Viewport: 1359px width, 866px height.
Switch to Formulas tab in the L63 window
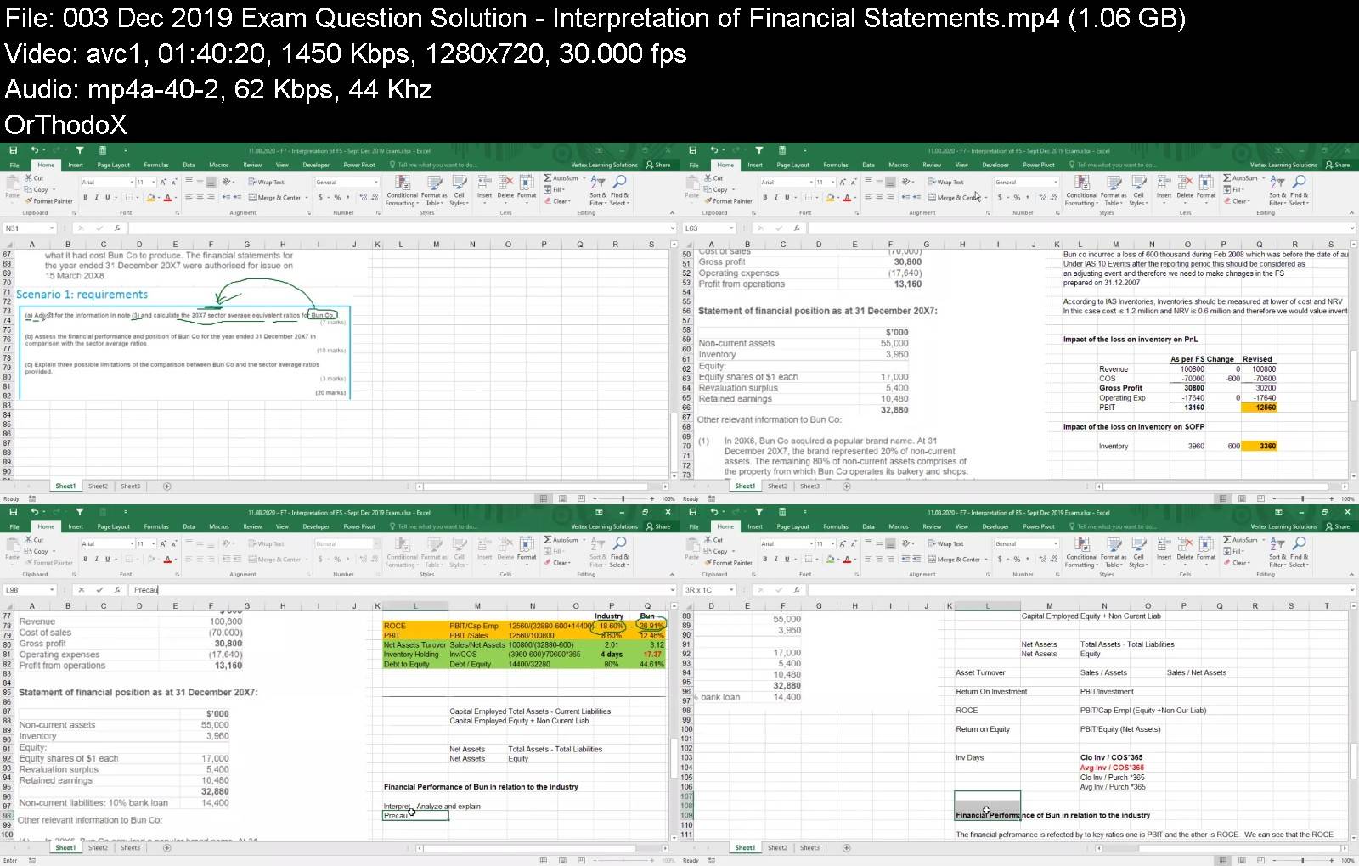pyautogui.click(x=835, y=165)
